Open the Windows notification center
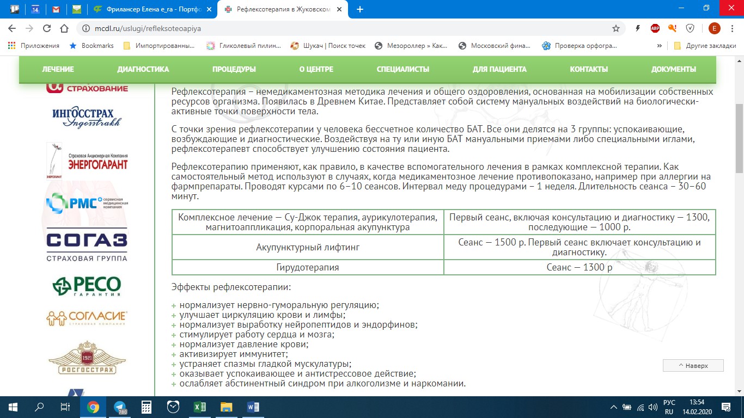744x418 pixels. (x=725, y=407)
